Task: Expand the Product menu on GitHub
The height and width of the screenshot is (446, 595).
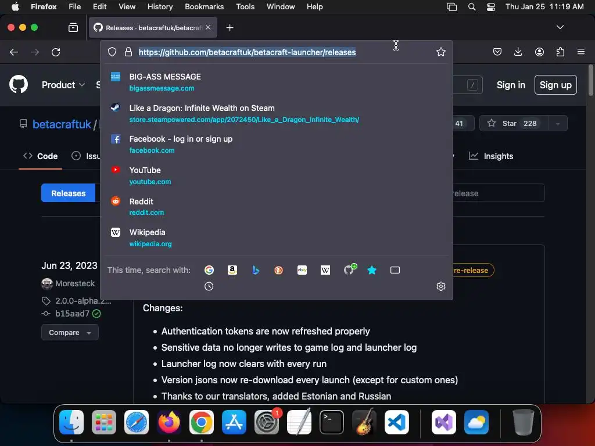Action: 63,85
